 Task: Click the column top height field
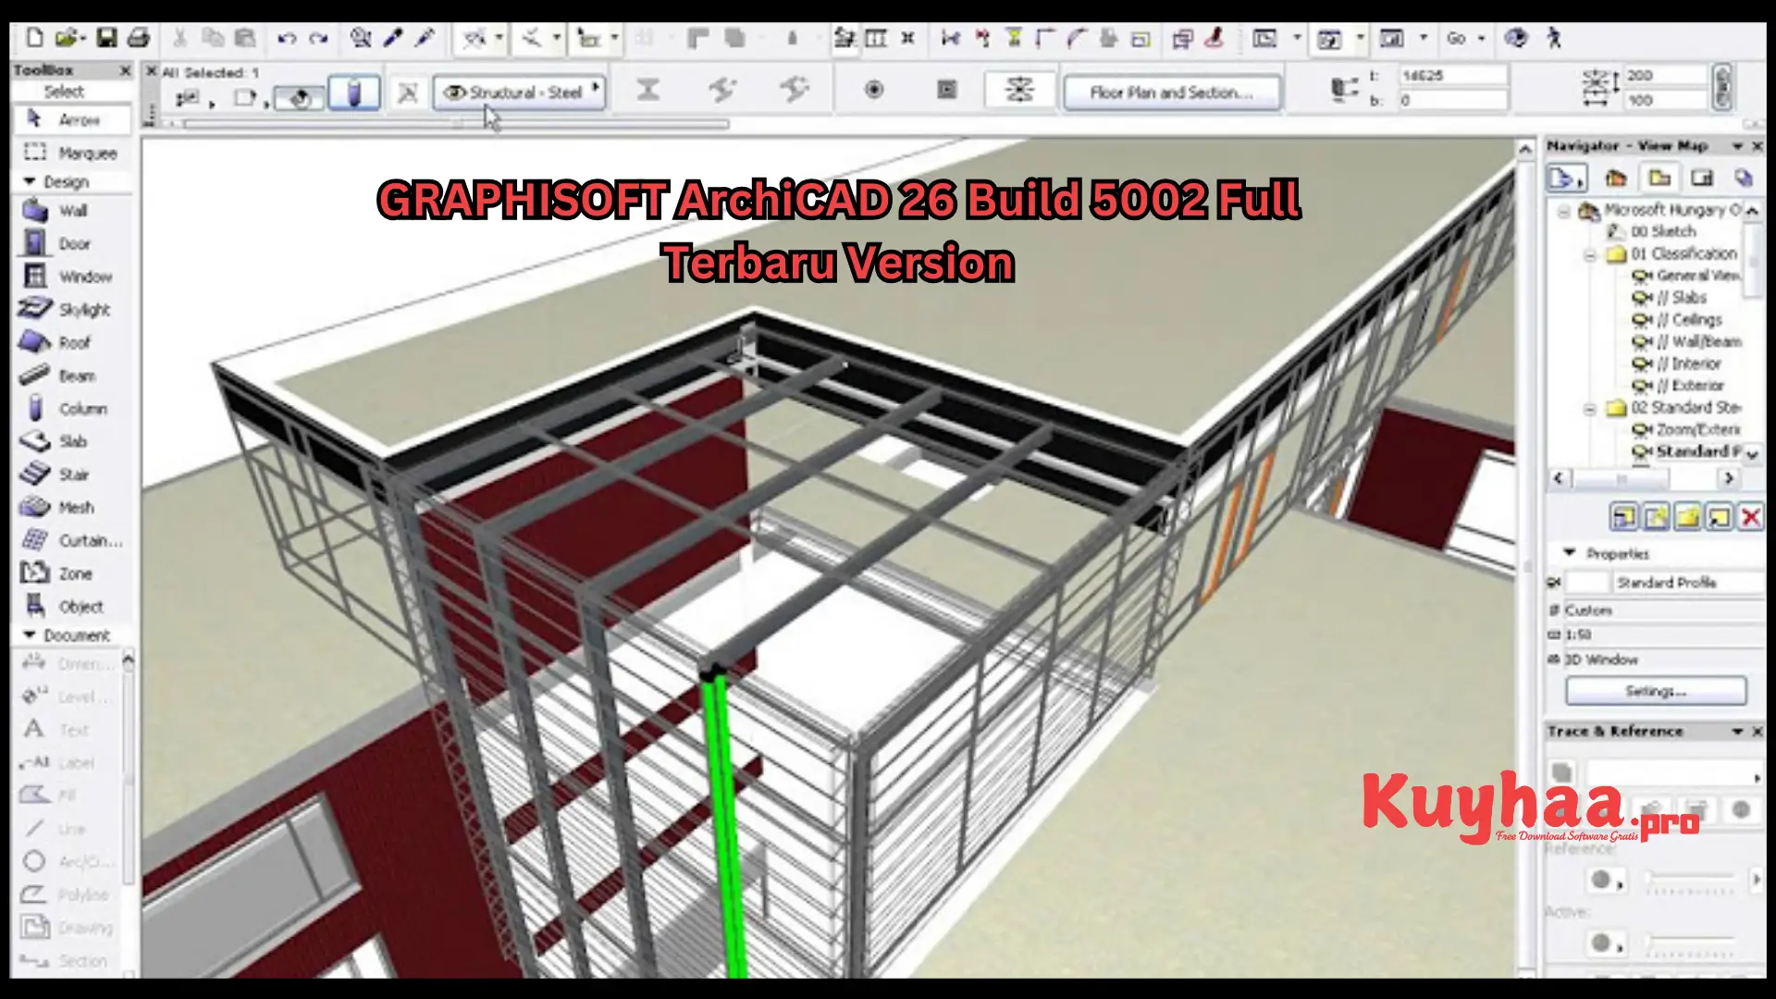coord(1453,76)
